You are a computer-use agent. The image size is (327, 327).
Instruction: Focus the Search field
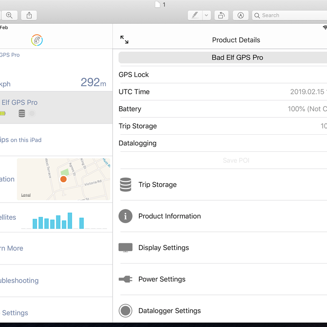pyautogui.click(x=289, y=15)
